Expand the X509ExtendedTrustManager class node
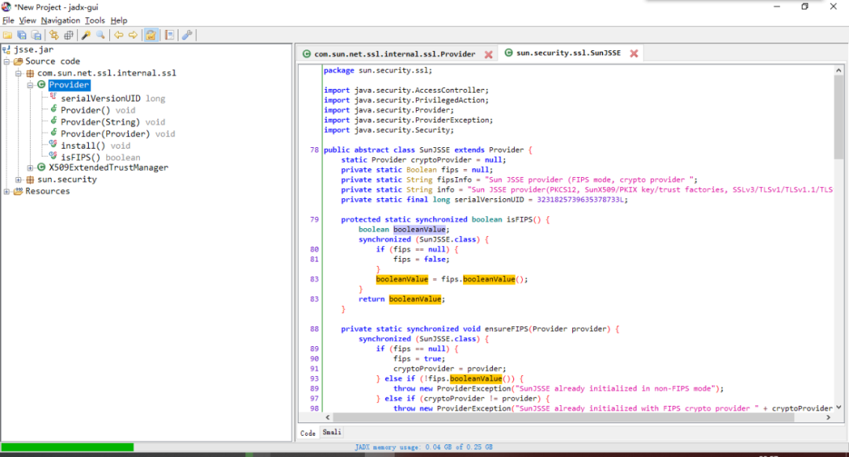Screen dimensions: 849x457 [31, 168]
